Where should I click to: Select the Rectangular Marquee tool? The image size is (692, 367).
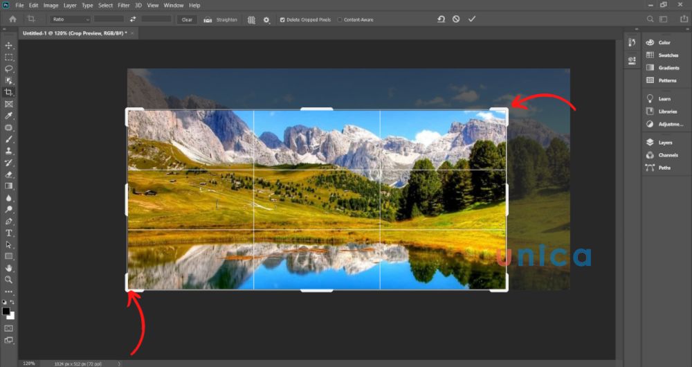(8, 57)
